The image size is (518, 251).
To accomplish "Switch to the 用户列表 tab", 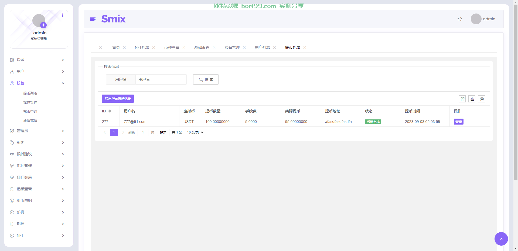I will click(263, 47).
